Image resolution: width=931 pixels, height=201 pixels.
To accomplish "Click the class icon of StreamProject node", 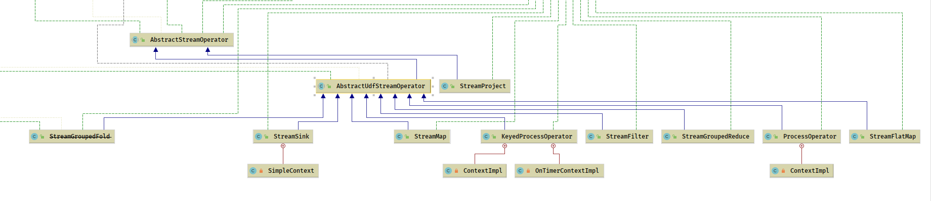I will click(x=445, y=86).
